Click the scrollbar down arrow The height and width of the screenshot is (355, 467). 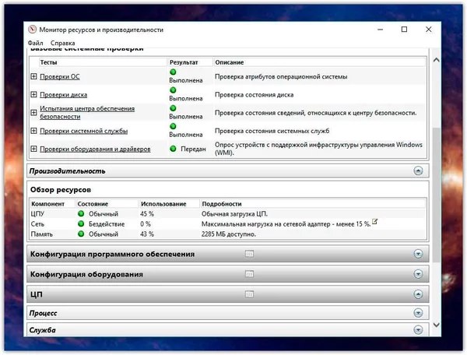tap(435, 325)
